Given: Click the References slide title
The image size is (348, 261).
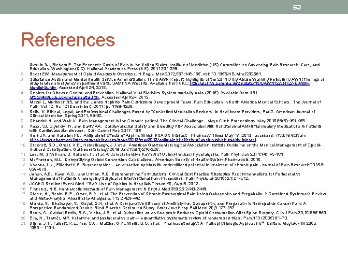Looking at the screenshot, I should click(68, 40).
